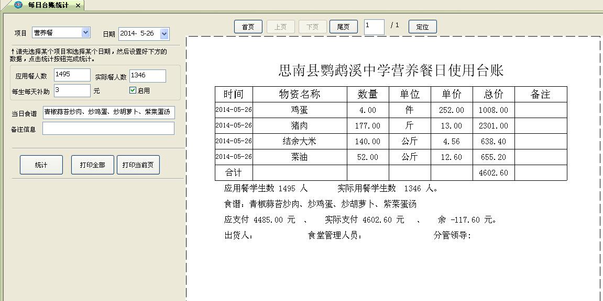Focus the 实际餐人数 field with 1346
Image resolution: width=603 pixels, height=301 pixels.
(147, 76)
